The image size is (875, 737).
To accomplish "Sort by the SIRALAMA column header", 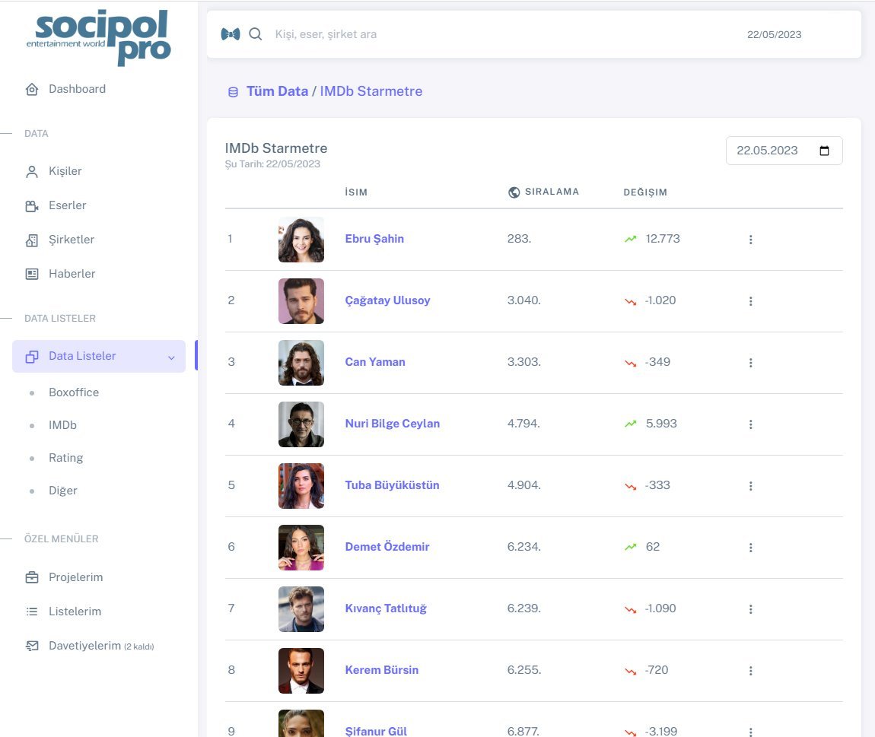I will click(552, 192).
